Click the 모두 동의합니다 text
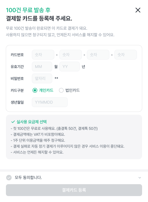This screenshot has width=148, height=202. point(28,178)
